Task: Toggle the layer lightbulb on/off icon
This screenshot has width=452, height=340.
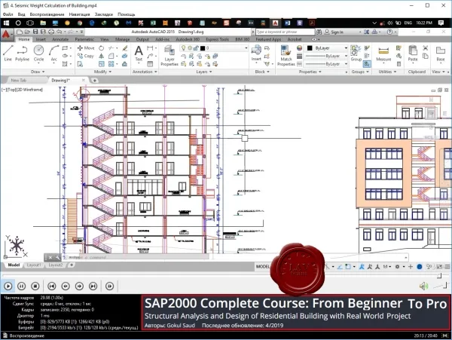Action: coord(183,48)
